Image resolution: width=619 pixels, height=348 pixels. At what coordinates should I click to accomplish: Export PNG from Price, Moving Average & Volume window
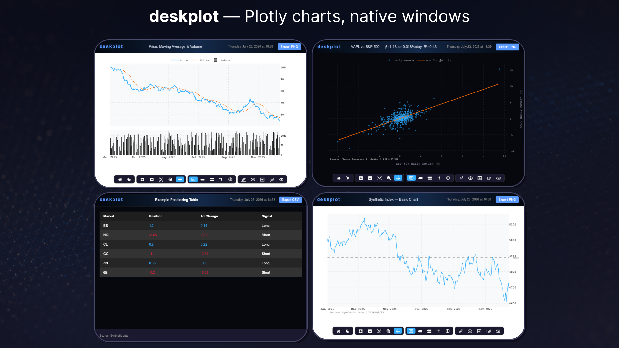click(289, 47)
